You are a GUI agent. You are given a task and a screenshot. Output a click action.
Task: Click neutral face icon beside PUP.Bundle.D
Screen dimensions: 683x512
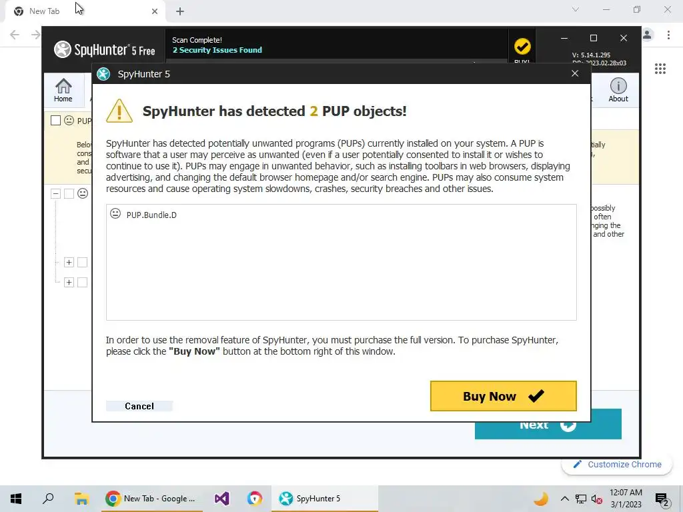coord(115,213)
